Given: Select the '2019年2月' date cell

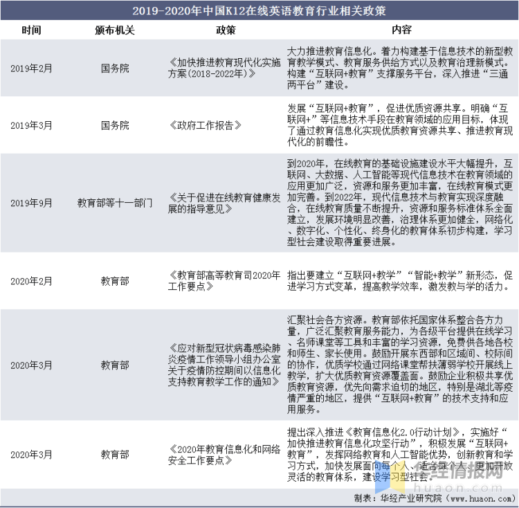Looking at the screenshot, I should [x=31, y=69].
